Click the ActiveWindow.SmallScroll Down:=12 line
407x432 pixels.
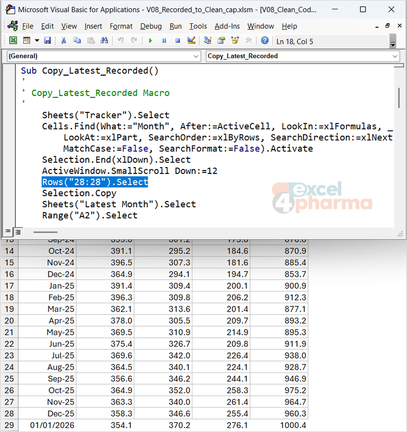130,171
